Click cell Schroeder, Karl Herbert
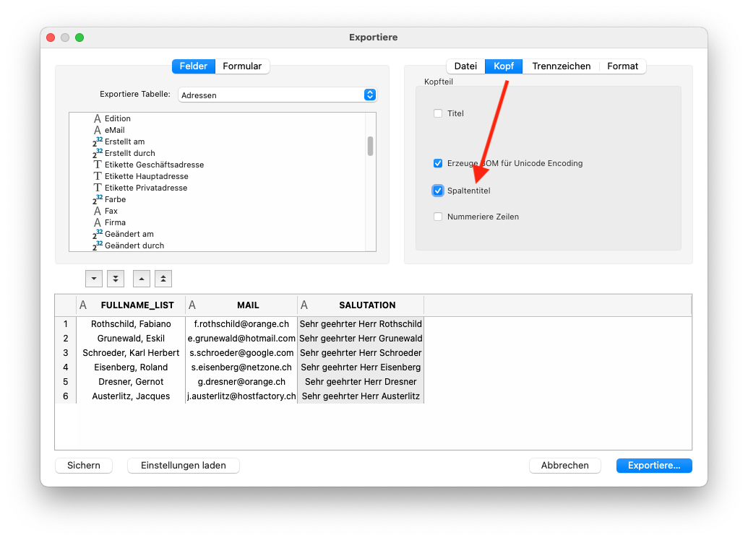Image resolution: width=748 pixels, height=540 pixels. [x=131, y=353]
